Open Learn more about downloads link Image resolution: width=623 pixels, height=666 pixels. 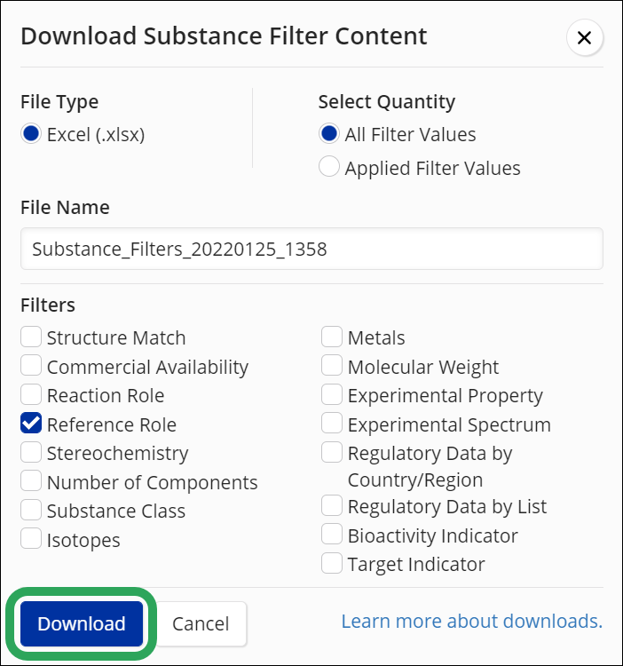[472, 621]
